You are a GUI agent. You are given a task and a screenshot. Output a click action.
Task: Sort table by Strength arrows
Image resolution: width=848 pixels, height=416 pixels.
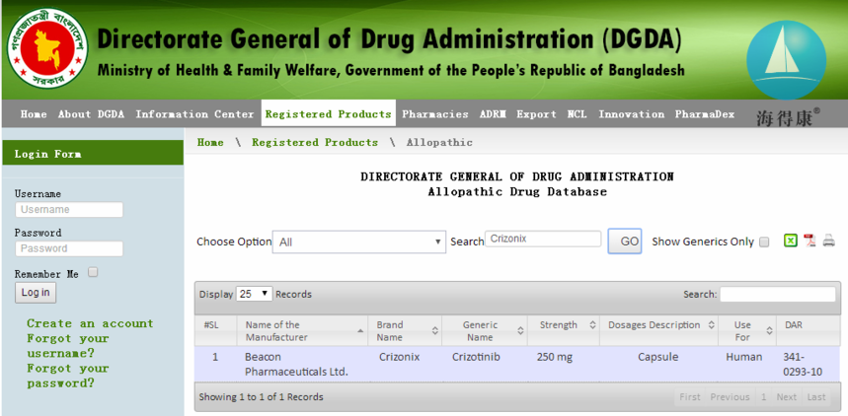pos(592,325)
